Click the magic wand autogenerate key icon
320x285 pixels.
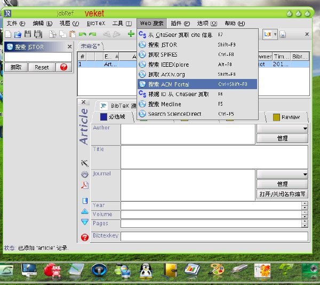[85, 163]
